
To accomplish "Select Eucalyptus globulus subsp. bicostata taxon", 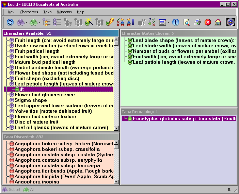I will click(179, 118).
